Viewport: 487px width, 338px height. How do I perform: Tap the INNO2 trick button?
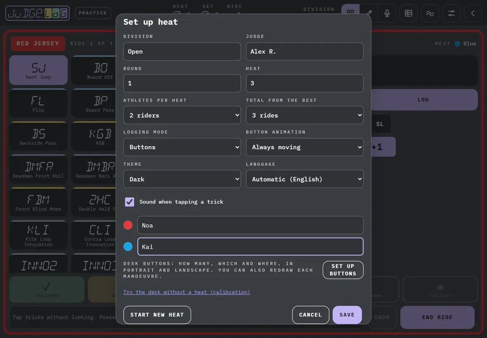(x=38, y=263)
